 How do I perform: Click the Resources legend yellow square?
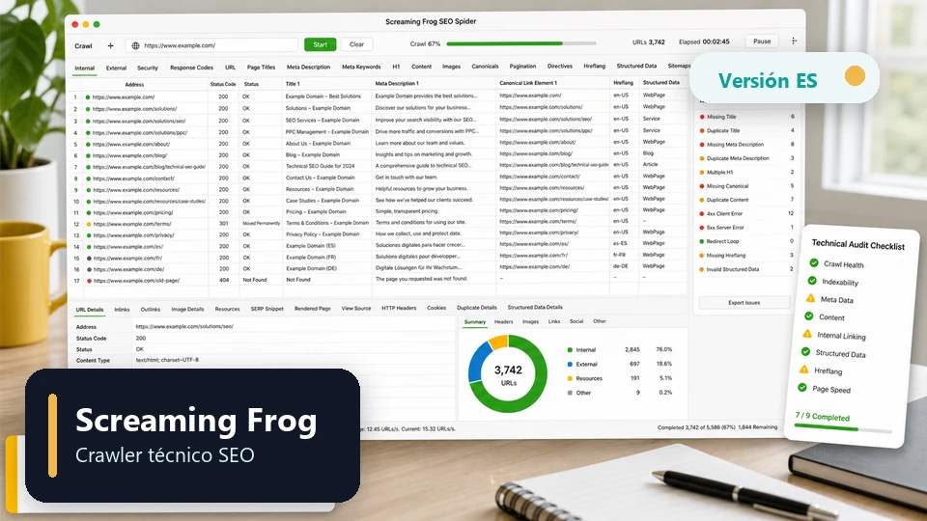point(570,378)
